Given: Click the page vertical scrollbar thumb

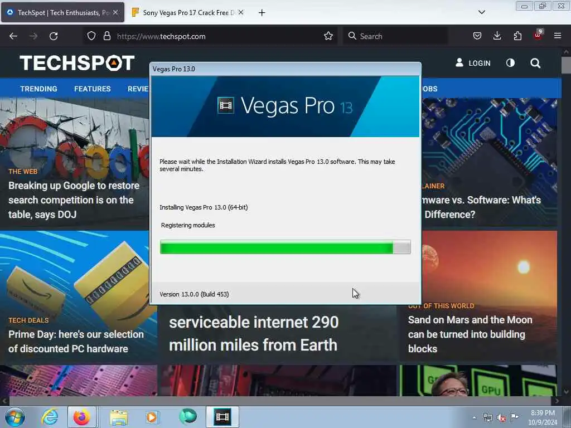Looking at the screenshot, I should point(566,65).
